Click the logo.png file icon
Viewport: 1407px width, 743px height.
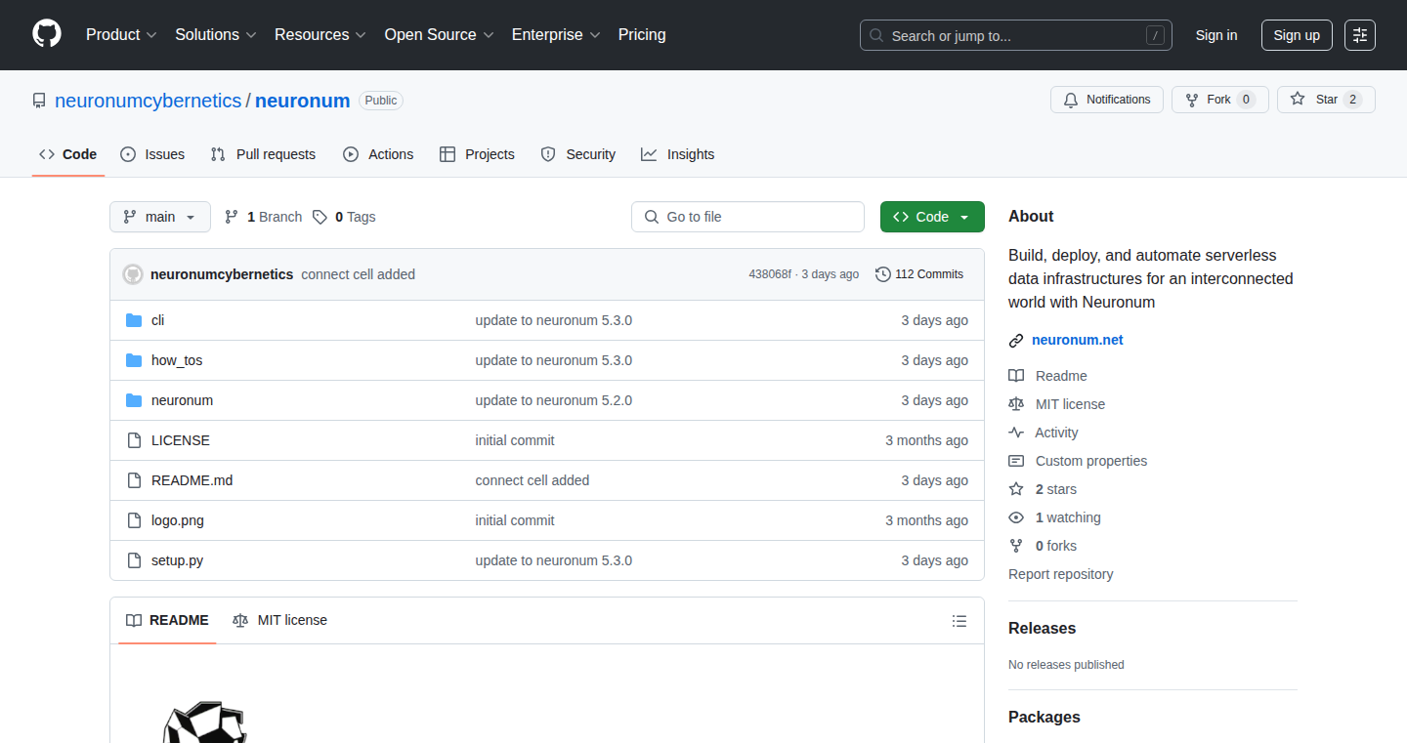coord(134,520)
